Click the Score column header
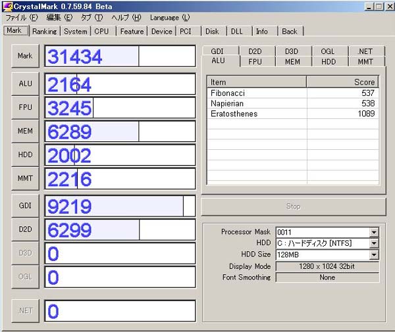 (x=342, y=82)
